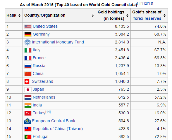The height and width of the screenshot is (140, 172).
Task: Click the Netherlands flag icon
Action: (x=28, y=97)
